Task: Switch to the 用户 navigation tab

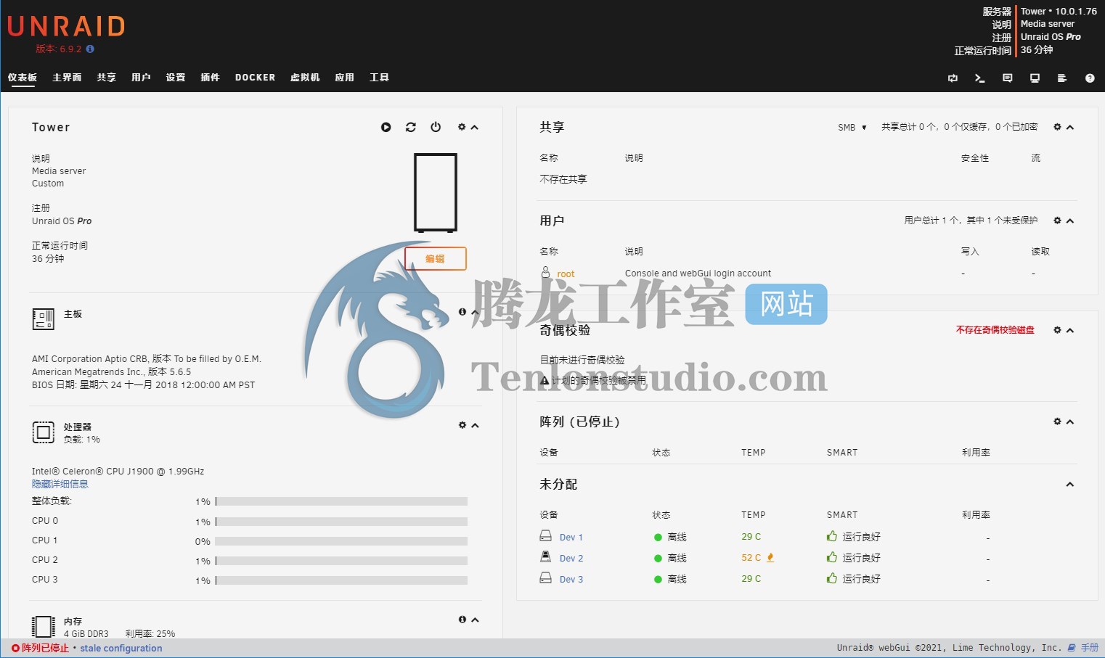Action: (x=141, y=78)
